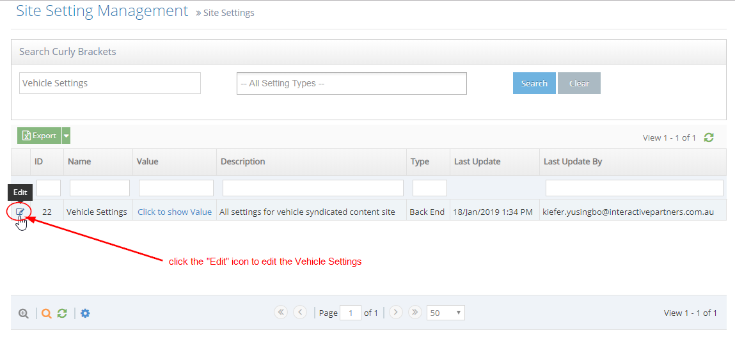Open grid settings via the blue gear icon

pos(85,313)
